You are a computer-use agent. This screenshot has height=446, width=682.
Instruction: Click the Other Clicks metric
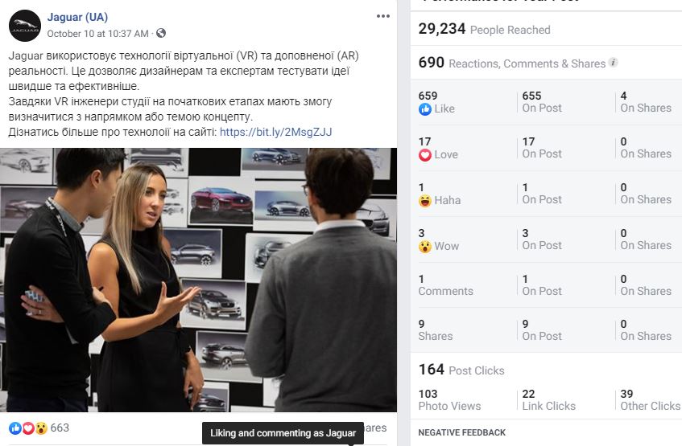[x=651, y=400]
